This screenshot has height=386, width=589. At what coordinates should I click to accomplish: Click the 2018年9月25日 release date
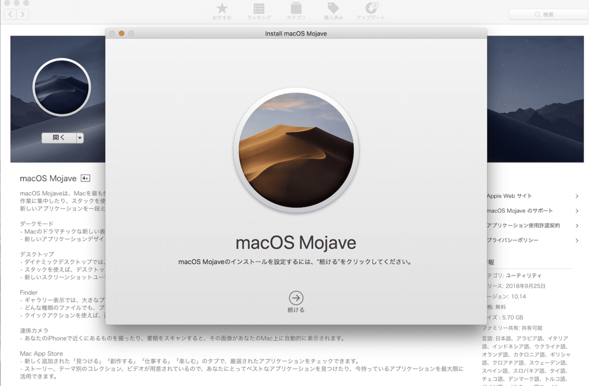click(525, 286)
